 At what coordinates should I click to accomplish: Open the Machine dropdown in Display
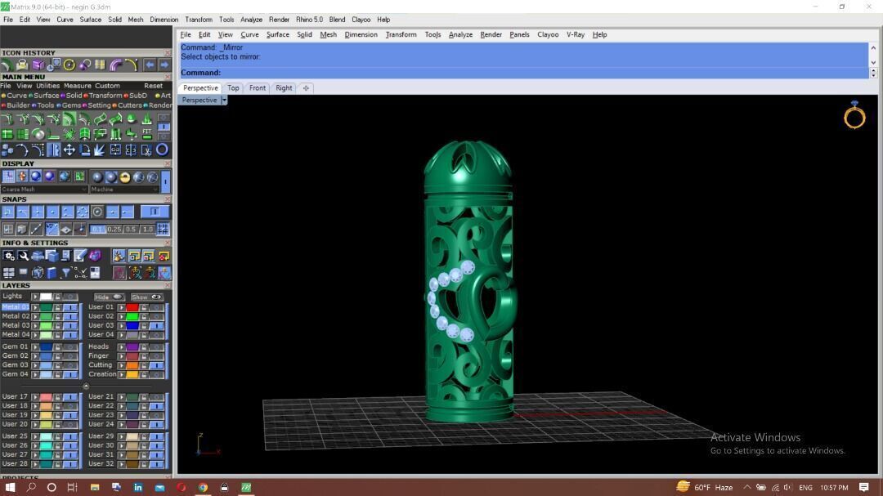click(124, 190)
